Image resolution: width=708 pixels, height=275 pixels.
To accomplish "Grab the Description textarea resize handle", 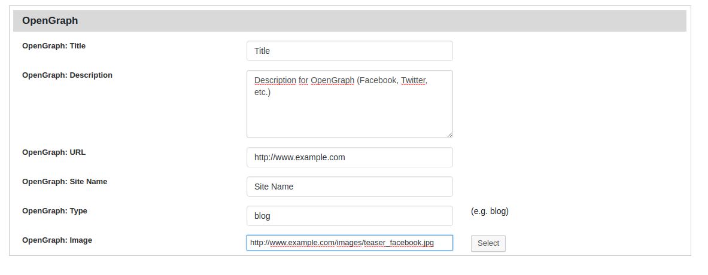I will coord(449,135).
